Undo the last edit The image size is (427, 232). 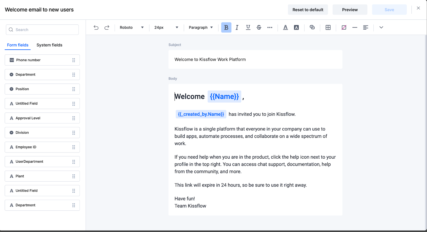click(x=96, y=27)
